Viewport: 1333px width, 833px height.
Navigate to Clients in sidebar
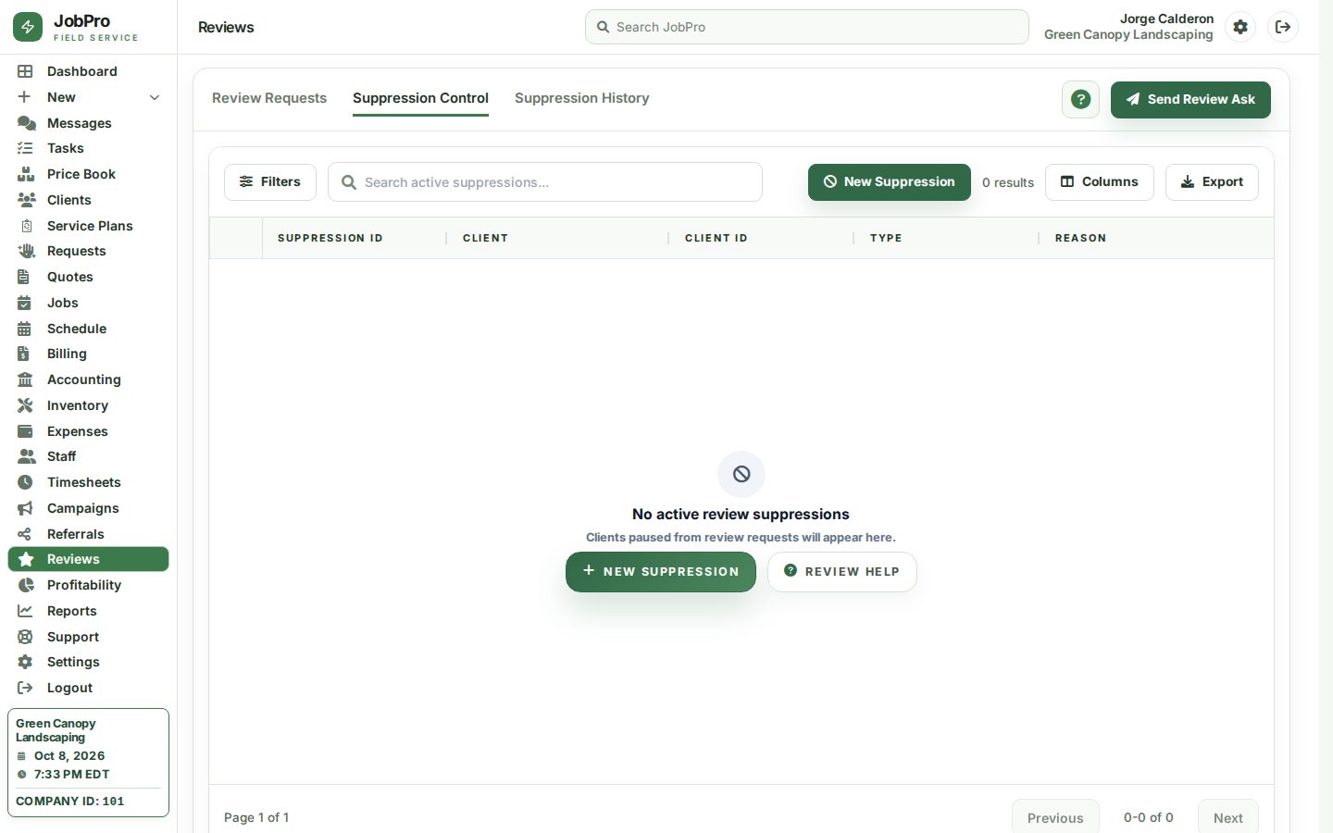click(x=88, y=200)
